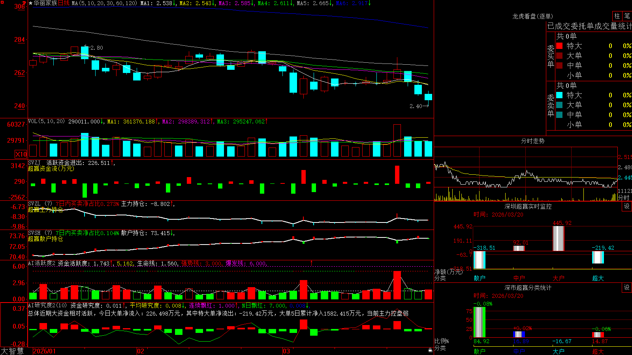Screen dimensions: 632x355
Task: Click teal swatch for 委卖单 大单
Action: click(559, 105)
